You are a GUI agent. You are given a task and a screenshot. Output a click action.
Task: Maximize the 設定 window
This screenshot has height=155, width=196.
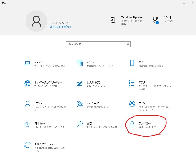184,2
